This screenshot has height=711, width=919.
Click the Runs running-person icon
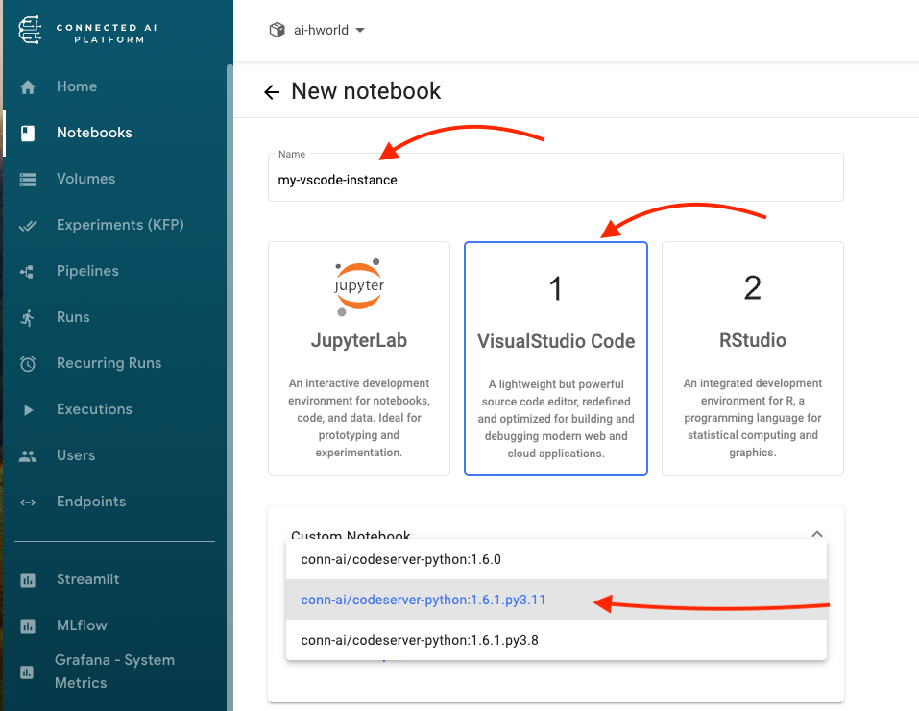27,318
